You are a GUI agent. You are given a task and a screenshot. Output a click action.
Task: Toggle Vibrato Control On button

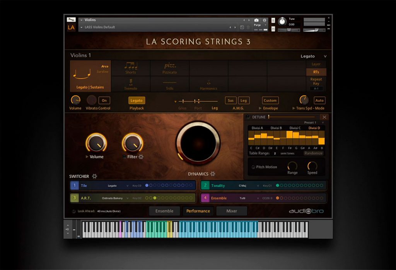coord(104,100)
